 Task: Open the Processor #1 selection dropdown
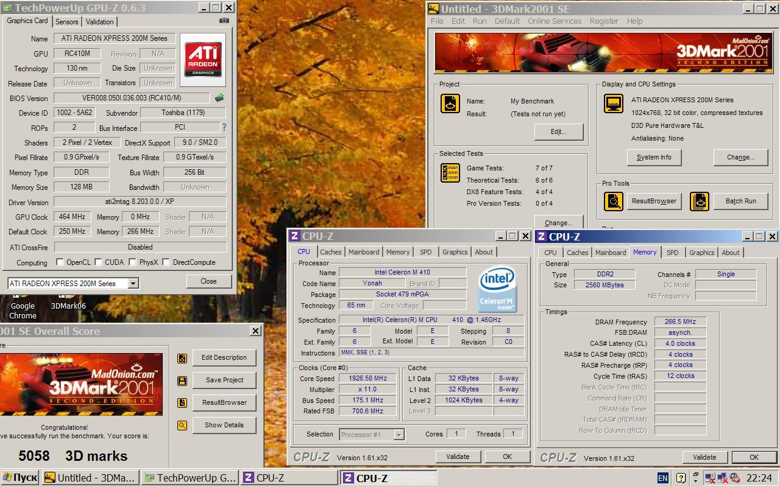(399, 435)
